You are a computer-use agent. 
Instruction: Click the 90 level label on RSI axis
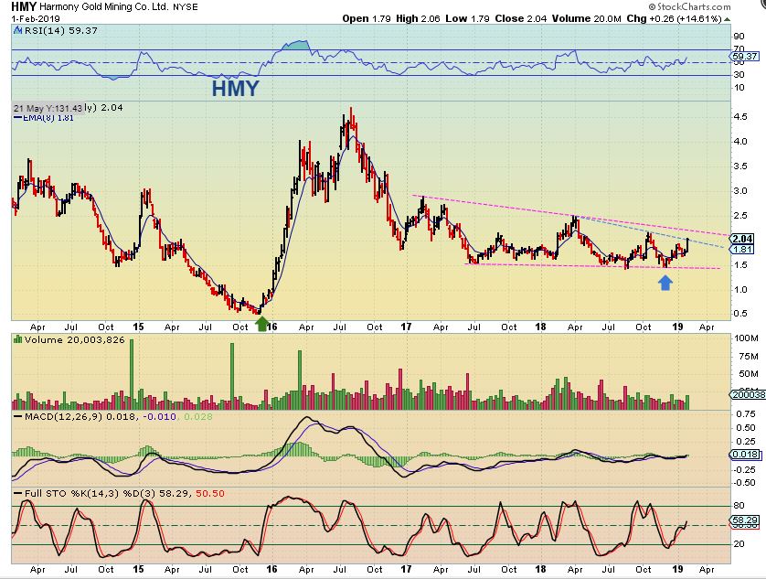[739, 37]
